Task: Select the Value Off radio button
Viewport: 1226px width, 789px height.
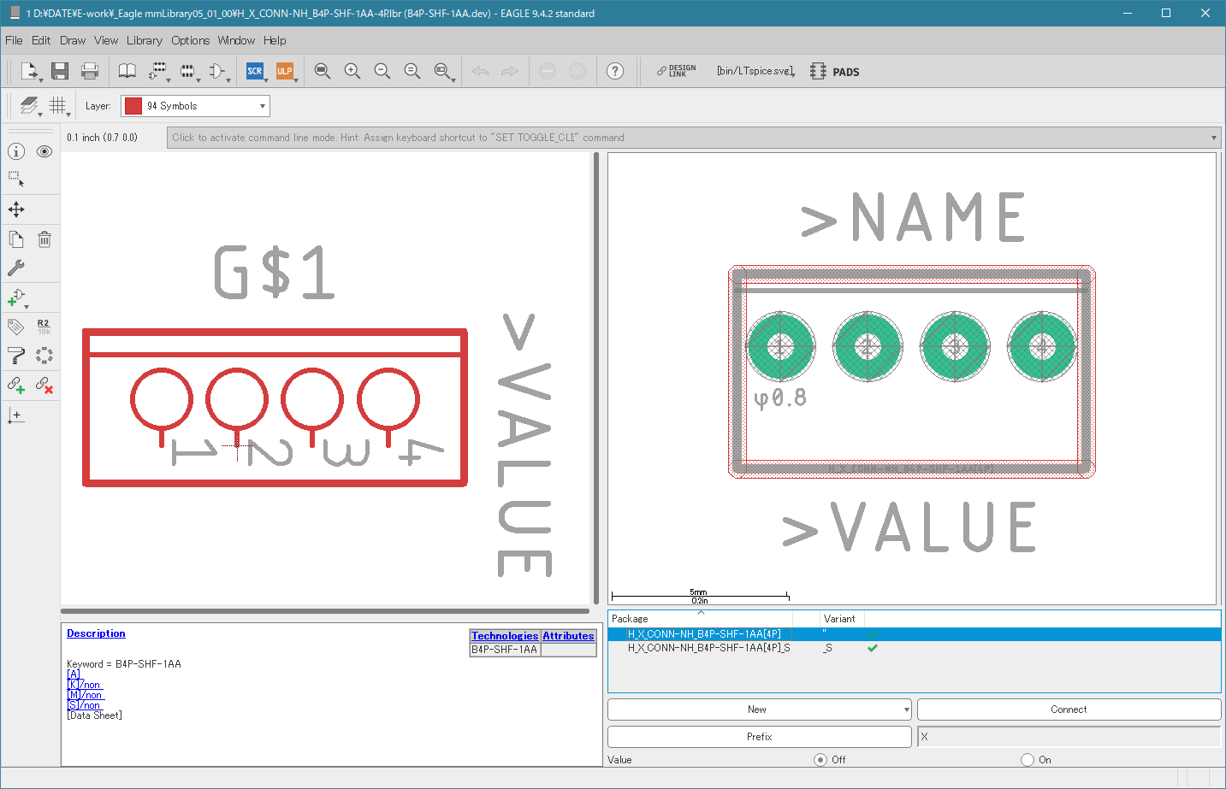Action: pos(820,759)
